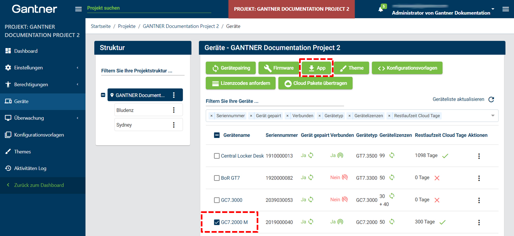
Task: Click disconnected icon for BoR GT7
Action: pos(345,178)
